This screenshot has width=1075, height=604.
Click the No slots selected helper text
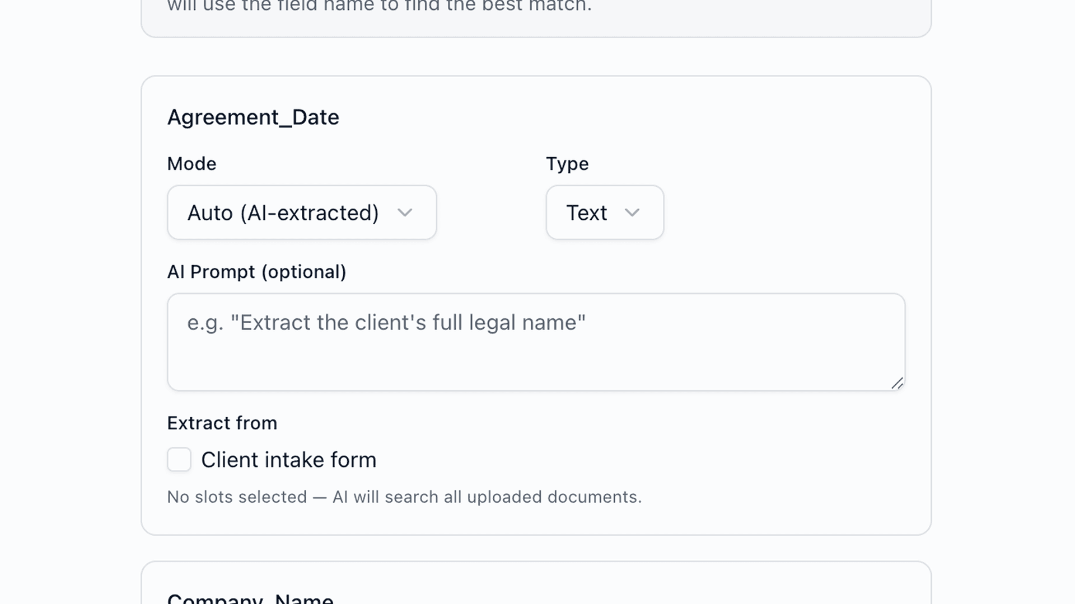pyautogui.click(x=404, y=497)
